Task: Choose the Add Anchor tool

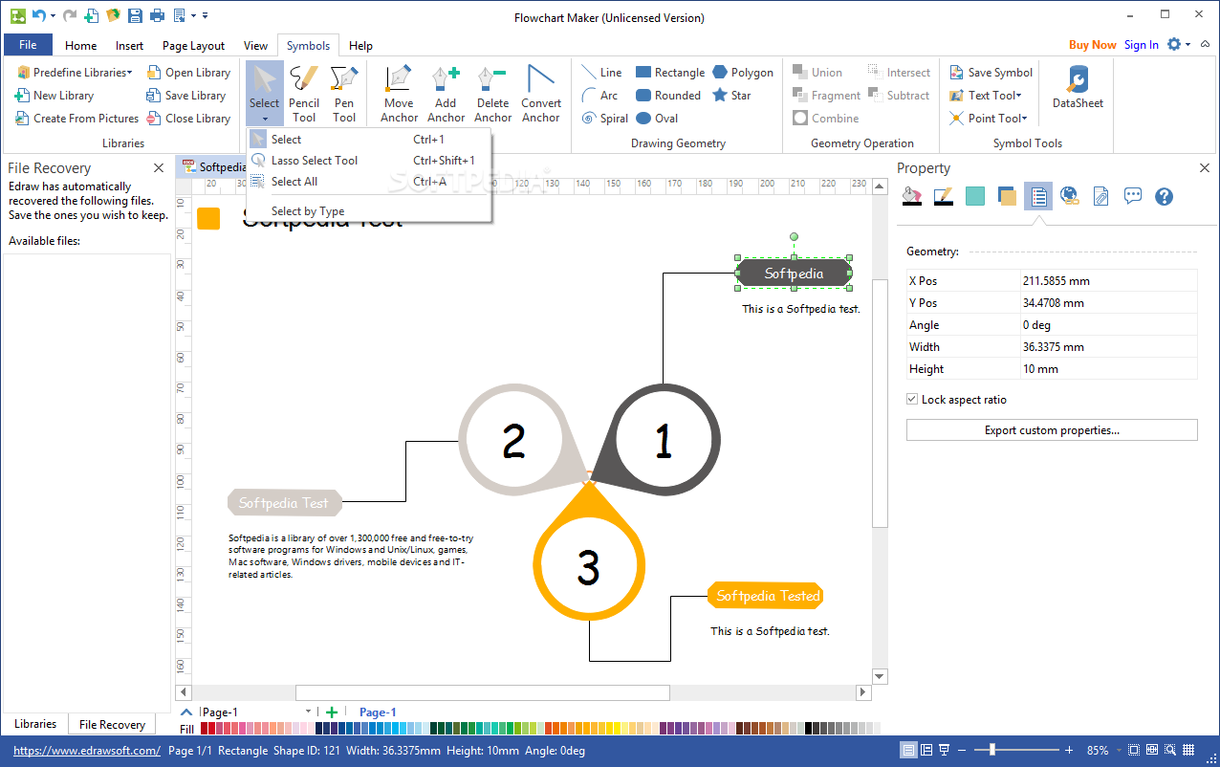Action: (446, 94)
